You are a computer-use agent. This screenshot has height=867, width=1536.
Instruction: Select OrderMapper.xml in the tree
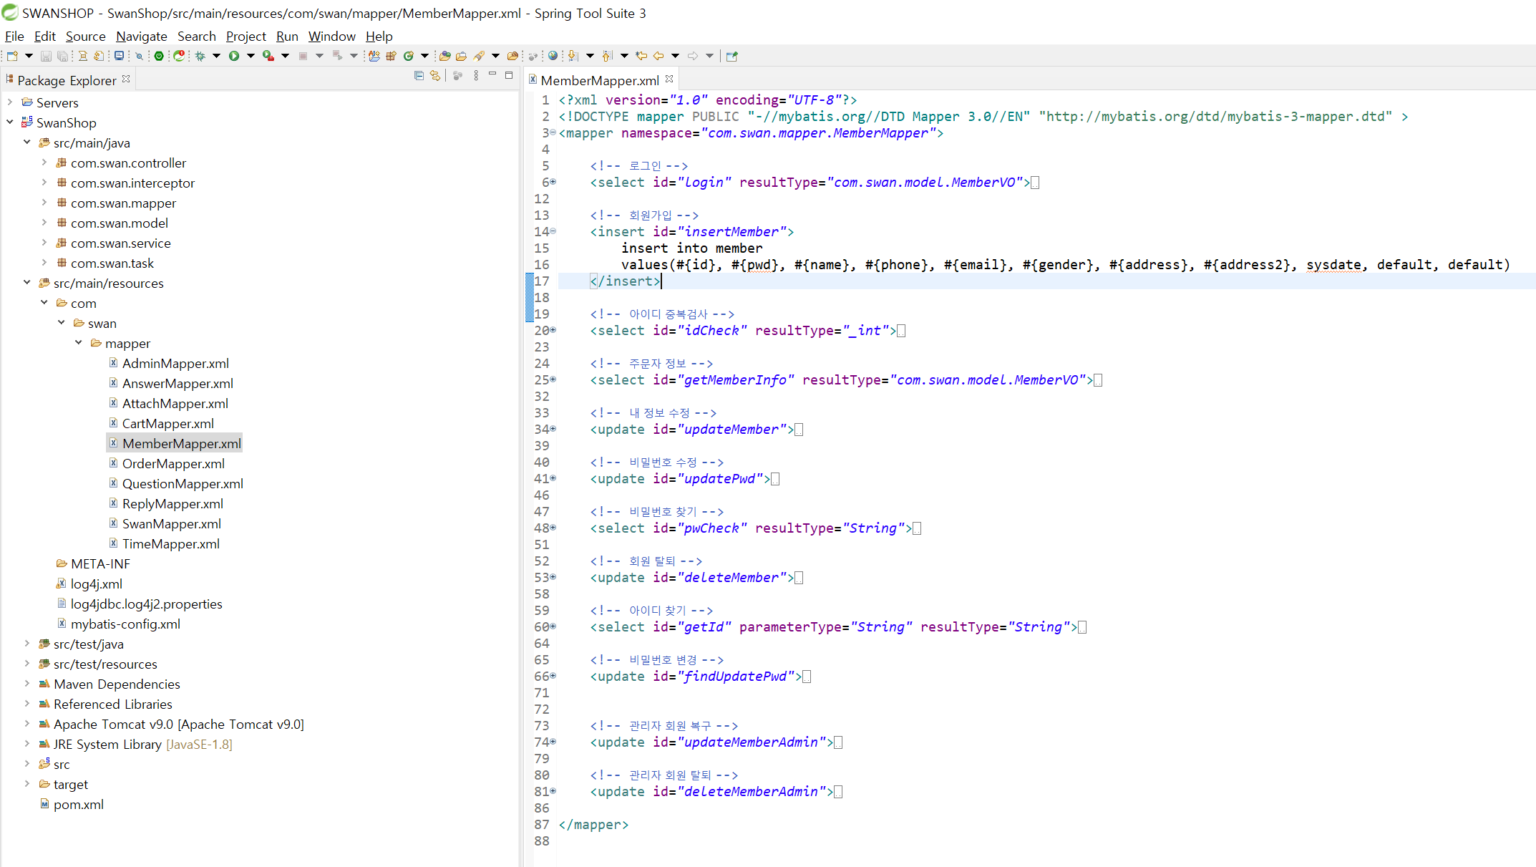coord(173,464)
